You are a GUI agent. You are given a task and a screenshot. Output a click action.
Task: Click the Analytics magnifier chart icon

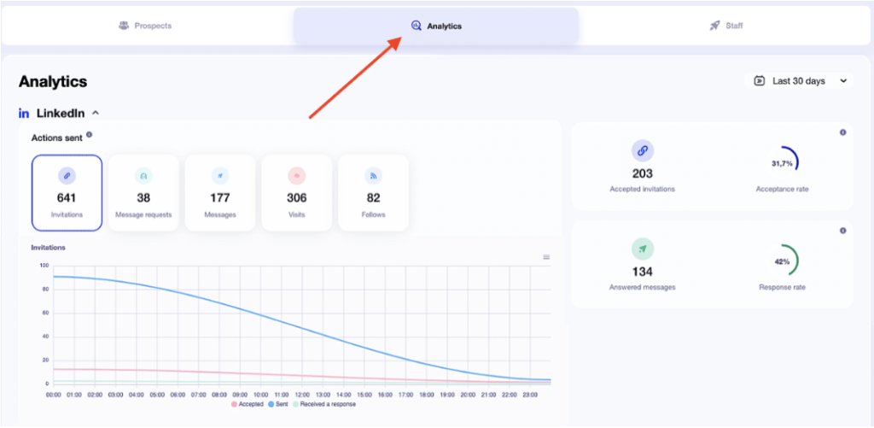pyautogui.click(x=417, y=26)
